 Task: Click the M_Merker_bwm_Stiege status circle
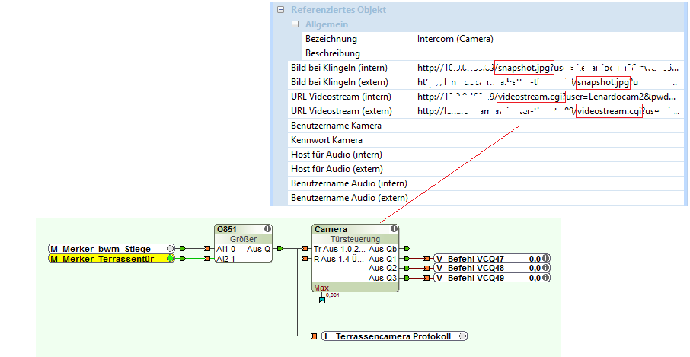171,248
